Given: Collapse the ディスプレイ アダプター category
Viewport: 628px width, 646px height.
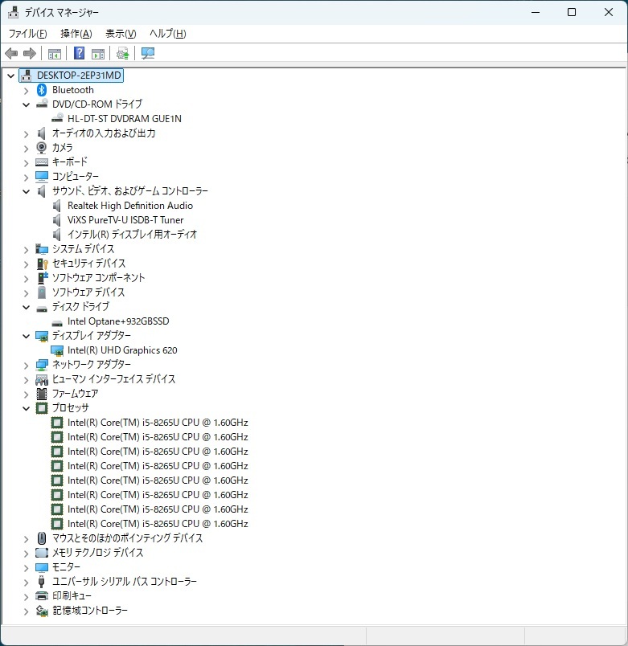Looking at the screenshot, I should [26, 336].
